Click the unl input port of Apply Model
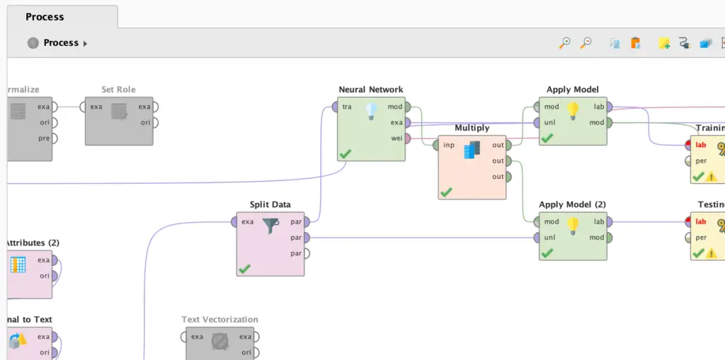 537,123
